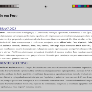Click the page title "rio em Foco"
Screen dimensions: 92x92
pos(9,16)
